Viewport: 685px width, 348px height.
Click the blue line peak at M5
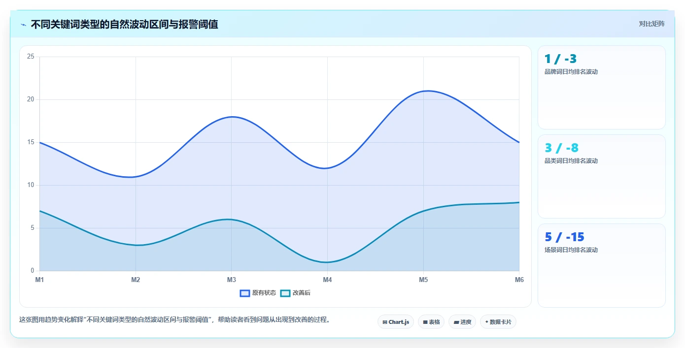(423, 91)
